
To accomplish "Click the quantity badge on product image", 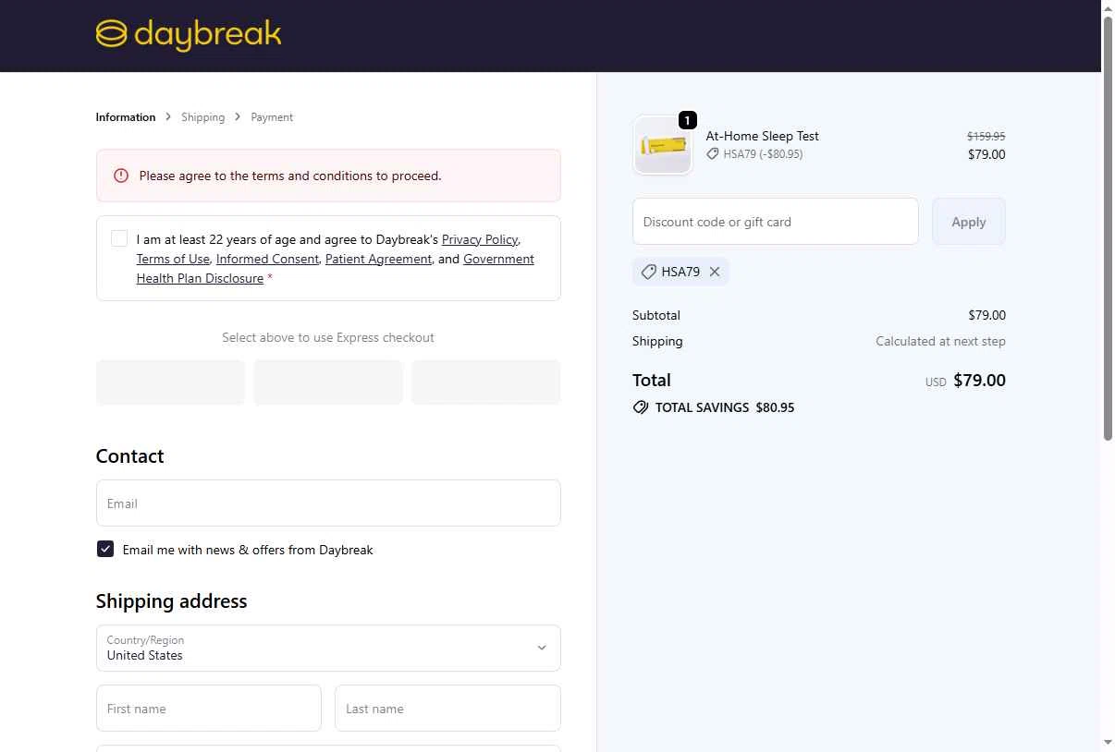I will (x=688, y=120).
